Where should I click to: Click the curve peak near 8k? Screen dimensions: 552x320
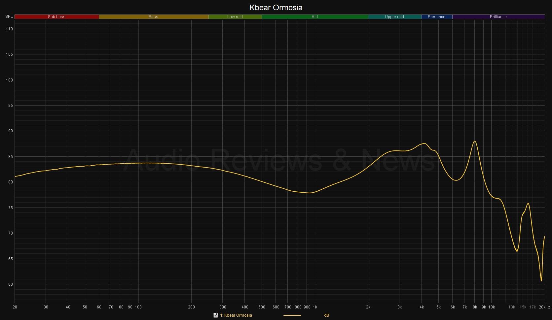click(475, 141)
